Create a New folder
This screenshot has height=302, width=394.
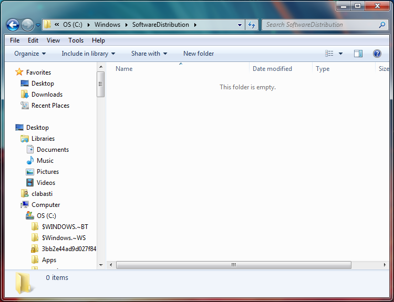[x=199, y=54]
